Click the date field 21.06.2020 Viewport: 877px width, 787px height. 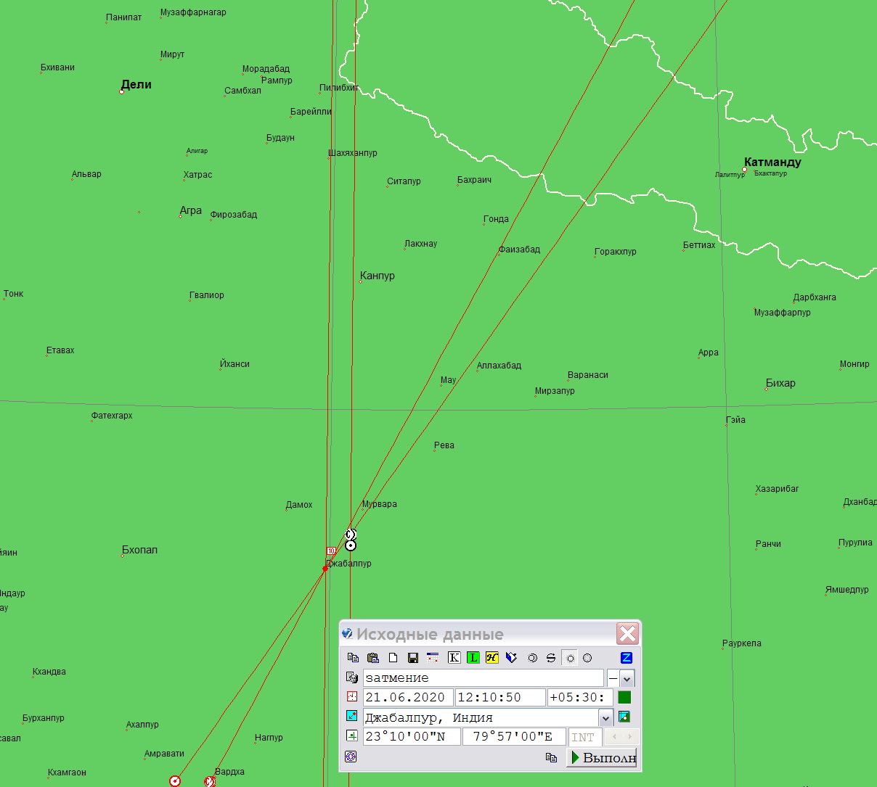(408, 697)
